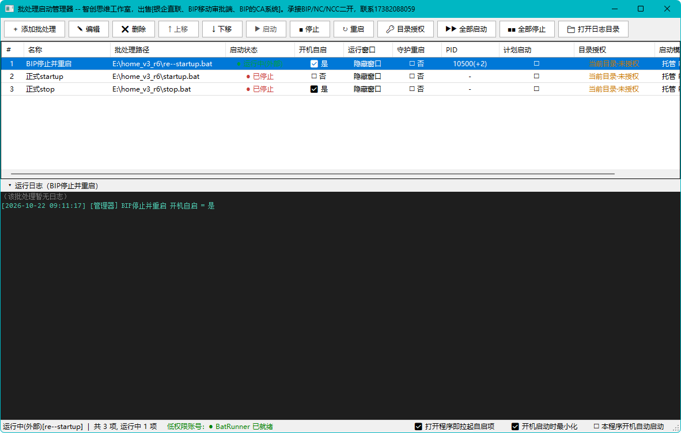The width and height of the screenshot is (681, 433).
Task: Click the log line dated 2026-10-22 09:11:17
Action: (x=108, y=206)
